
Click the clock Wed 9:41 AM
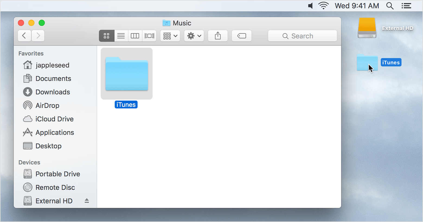[357, 6]
